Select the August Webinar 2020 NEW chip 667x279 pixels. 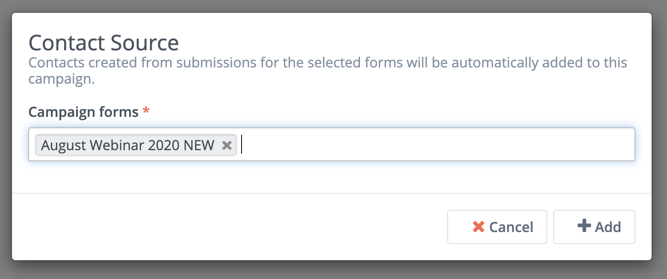tap(127, 145)
